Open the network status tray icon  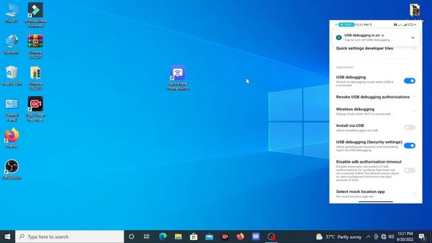[x=383, y=237]
